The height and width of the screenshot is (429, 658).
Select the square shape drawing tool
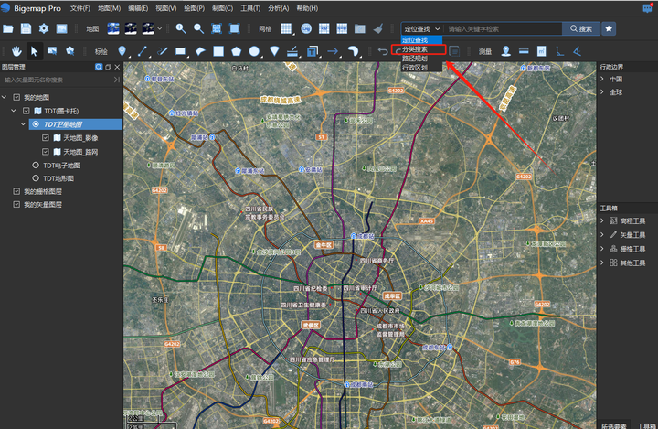point(218,51)
